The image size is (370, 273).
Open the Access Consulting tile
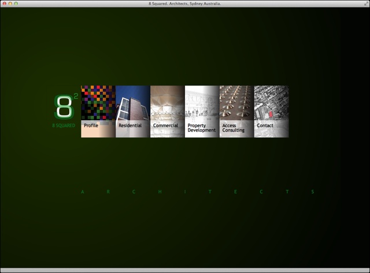(x=237, y=111)
